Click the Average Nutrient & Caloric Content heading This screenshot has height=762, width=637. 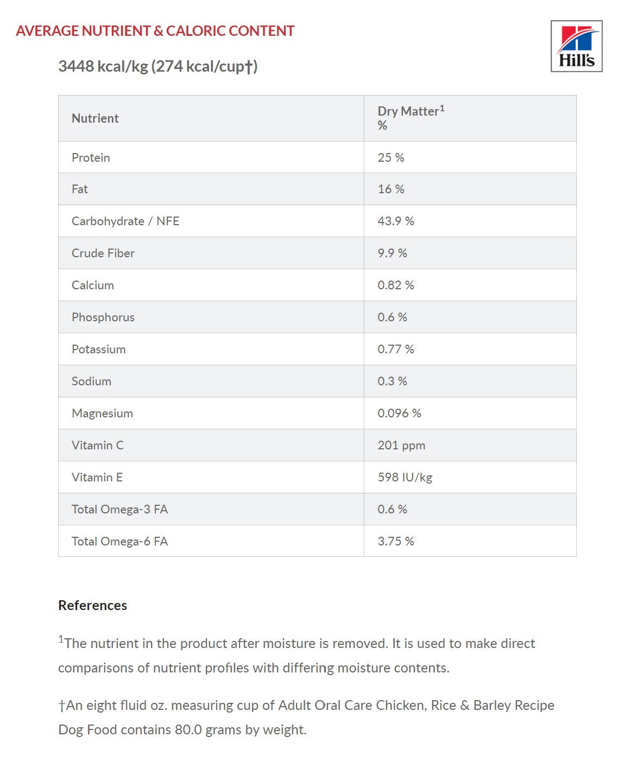pos(155,31)
